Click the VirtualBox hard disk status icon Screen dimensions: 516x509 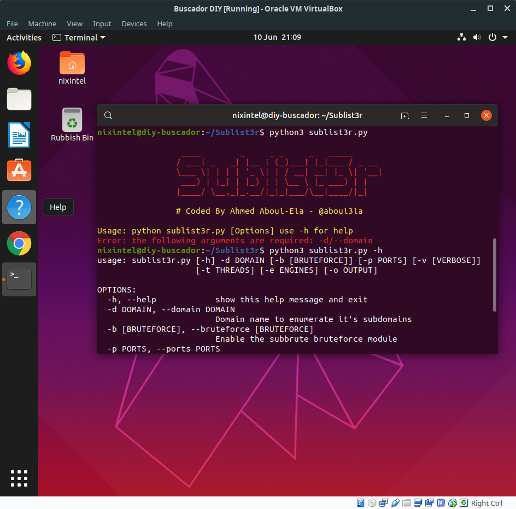[x=361, y=503]
